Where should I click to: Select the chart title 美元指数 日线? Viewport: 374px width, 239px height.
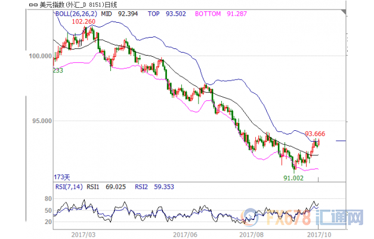coord(78,5)
